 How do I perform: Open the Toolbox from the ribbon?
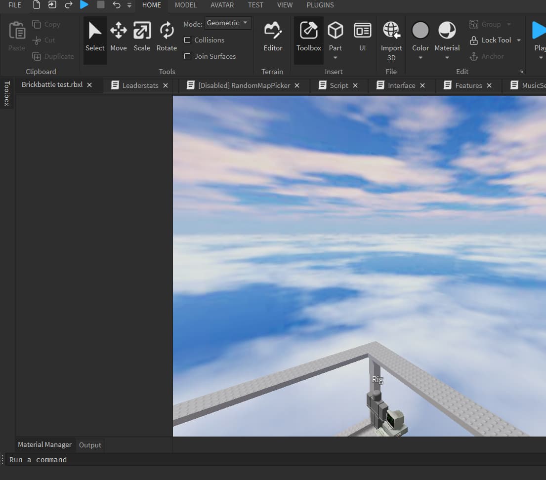pyautogui.click(x=309, y=36)
